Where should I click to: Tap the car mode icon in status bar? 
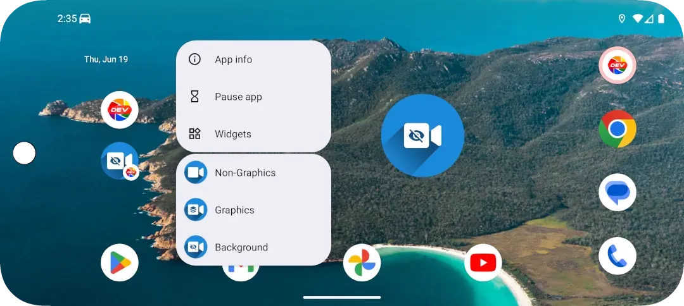pos(85,19)
